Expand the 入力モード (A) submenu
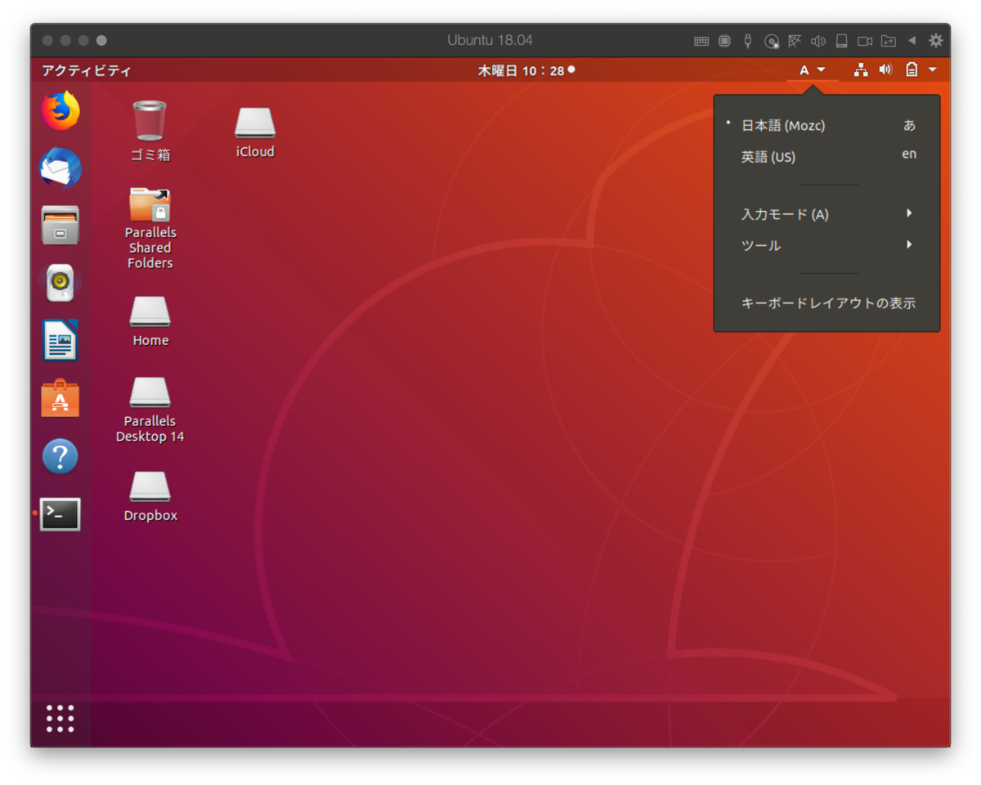The image size is (981, 785). (x=826, y=214)
